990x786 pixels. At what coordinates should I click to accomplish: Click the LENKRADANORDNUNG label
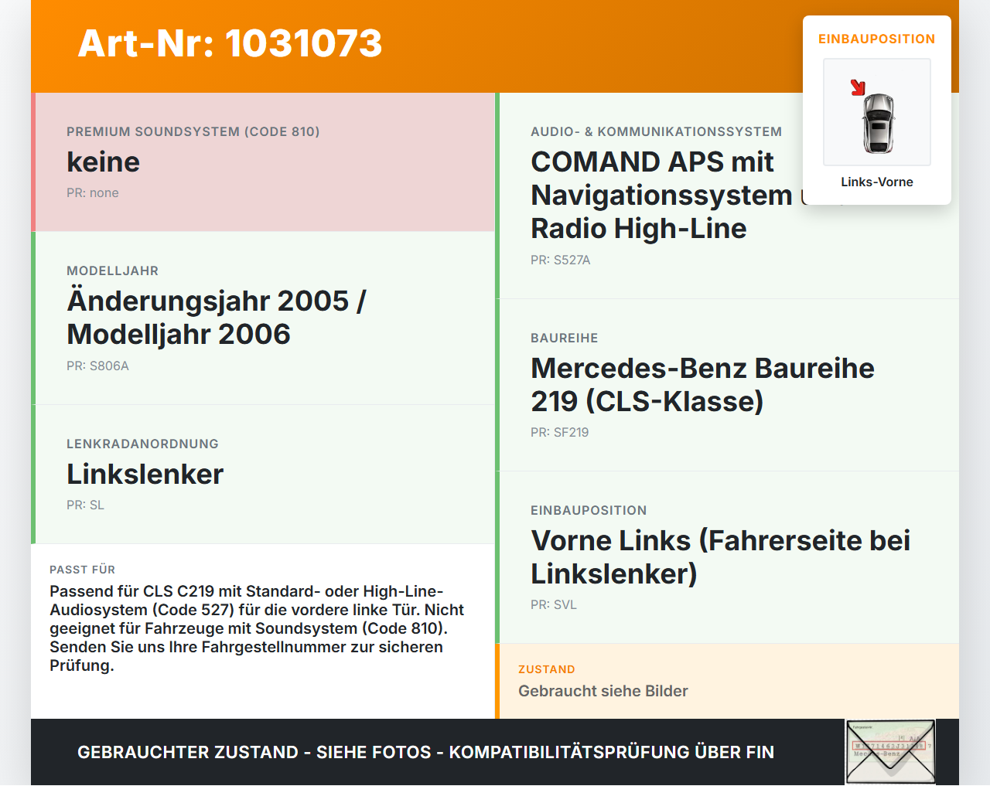point(142,444)
